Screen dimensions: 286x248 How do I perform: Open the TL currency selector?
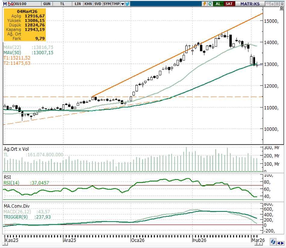[x=62, y=4]
